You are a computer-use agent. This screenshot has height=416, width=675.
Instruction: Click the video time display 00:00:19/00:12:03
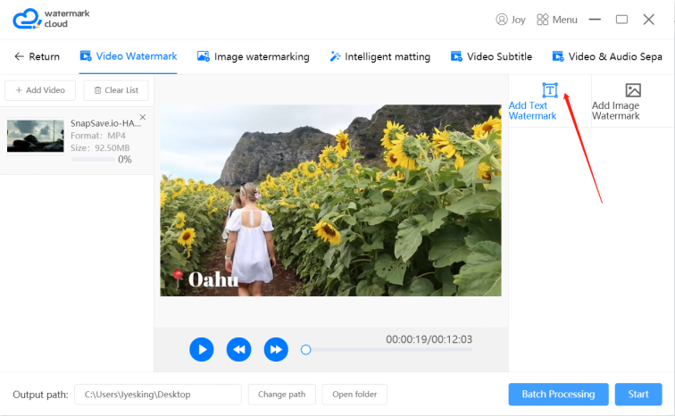click(429, 339)
